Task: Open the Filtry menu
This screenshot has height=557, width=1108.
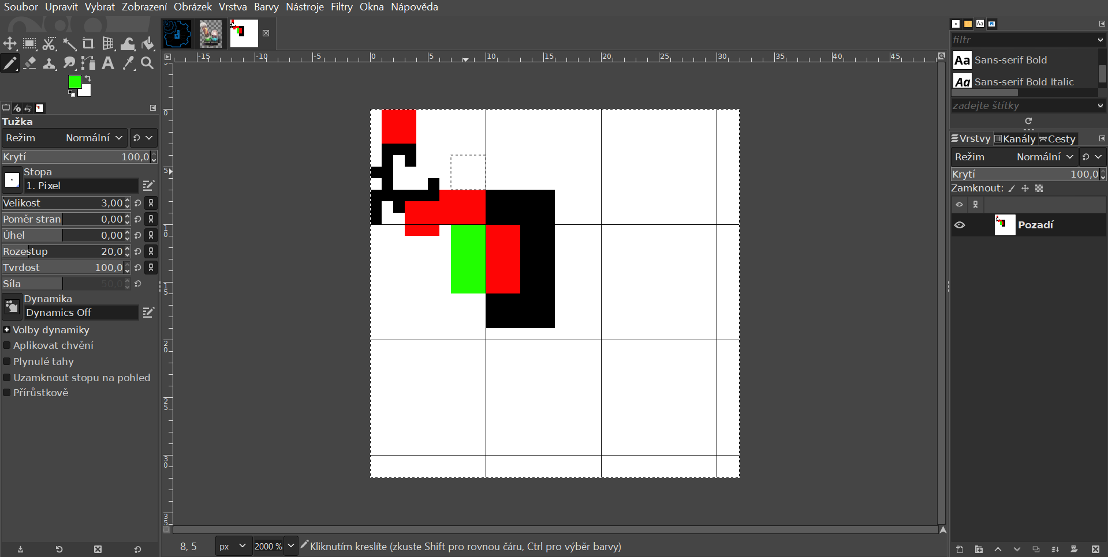Action: coord(341,7)
